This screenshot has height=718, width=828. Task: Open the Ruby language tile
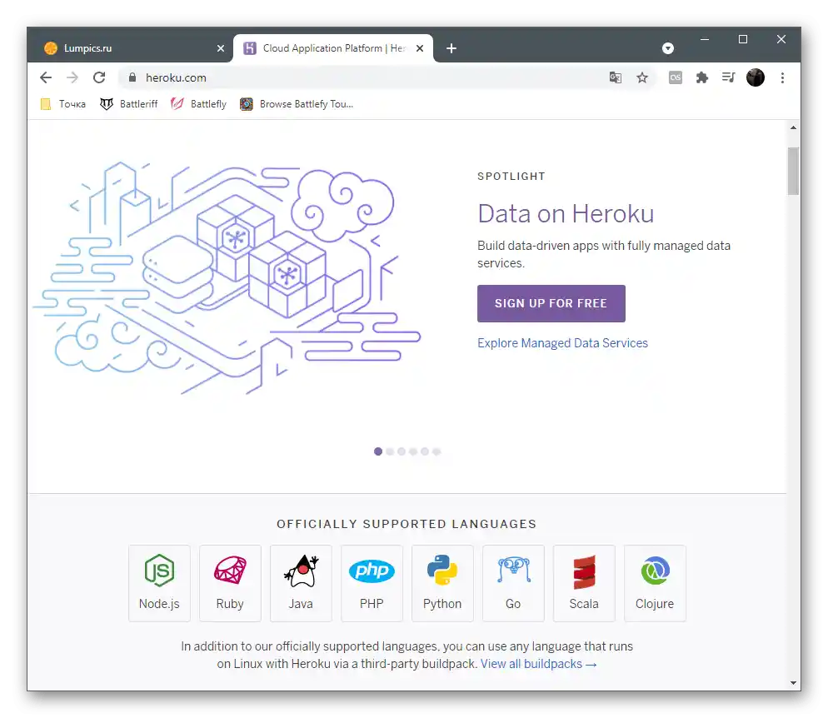click(x=230, y=583)
